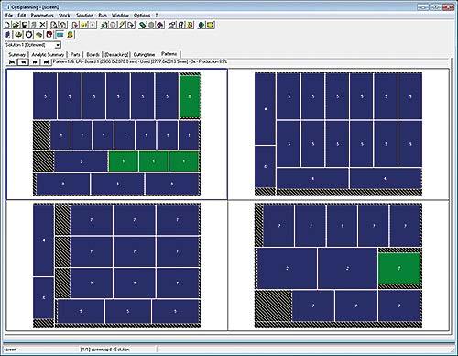Click the yellow panel icon at toolbar end
Viewport: 458px width, 356px height.
(211, 25)
